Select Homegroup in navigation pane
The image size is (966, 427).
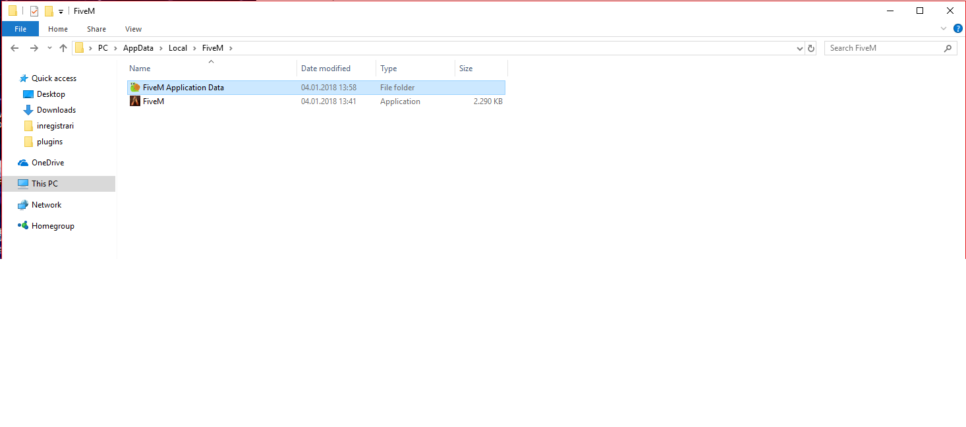53,226
